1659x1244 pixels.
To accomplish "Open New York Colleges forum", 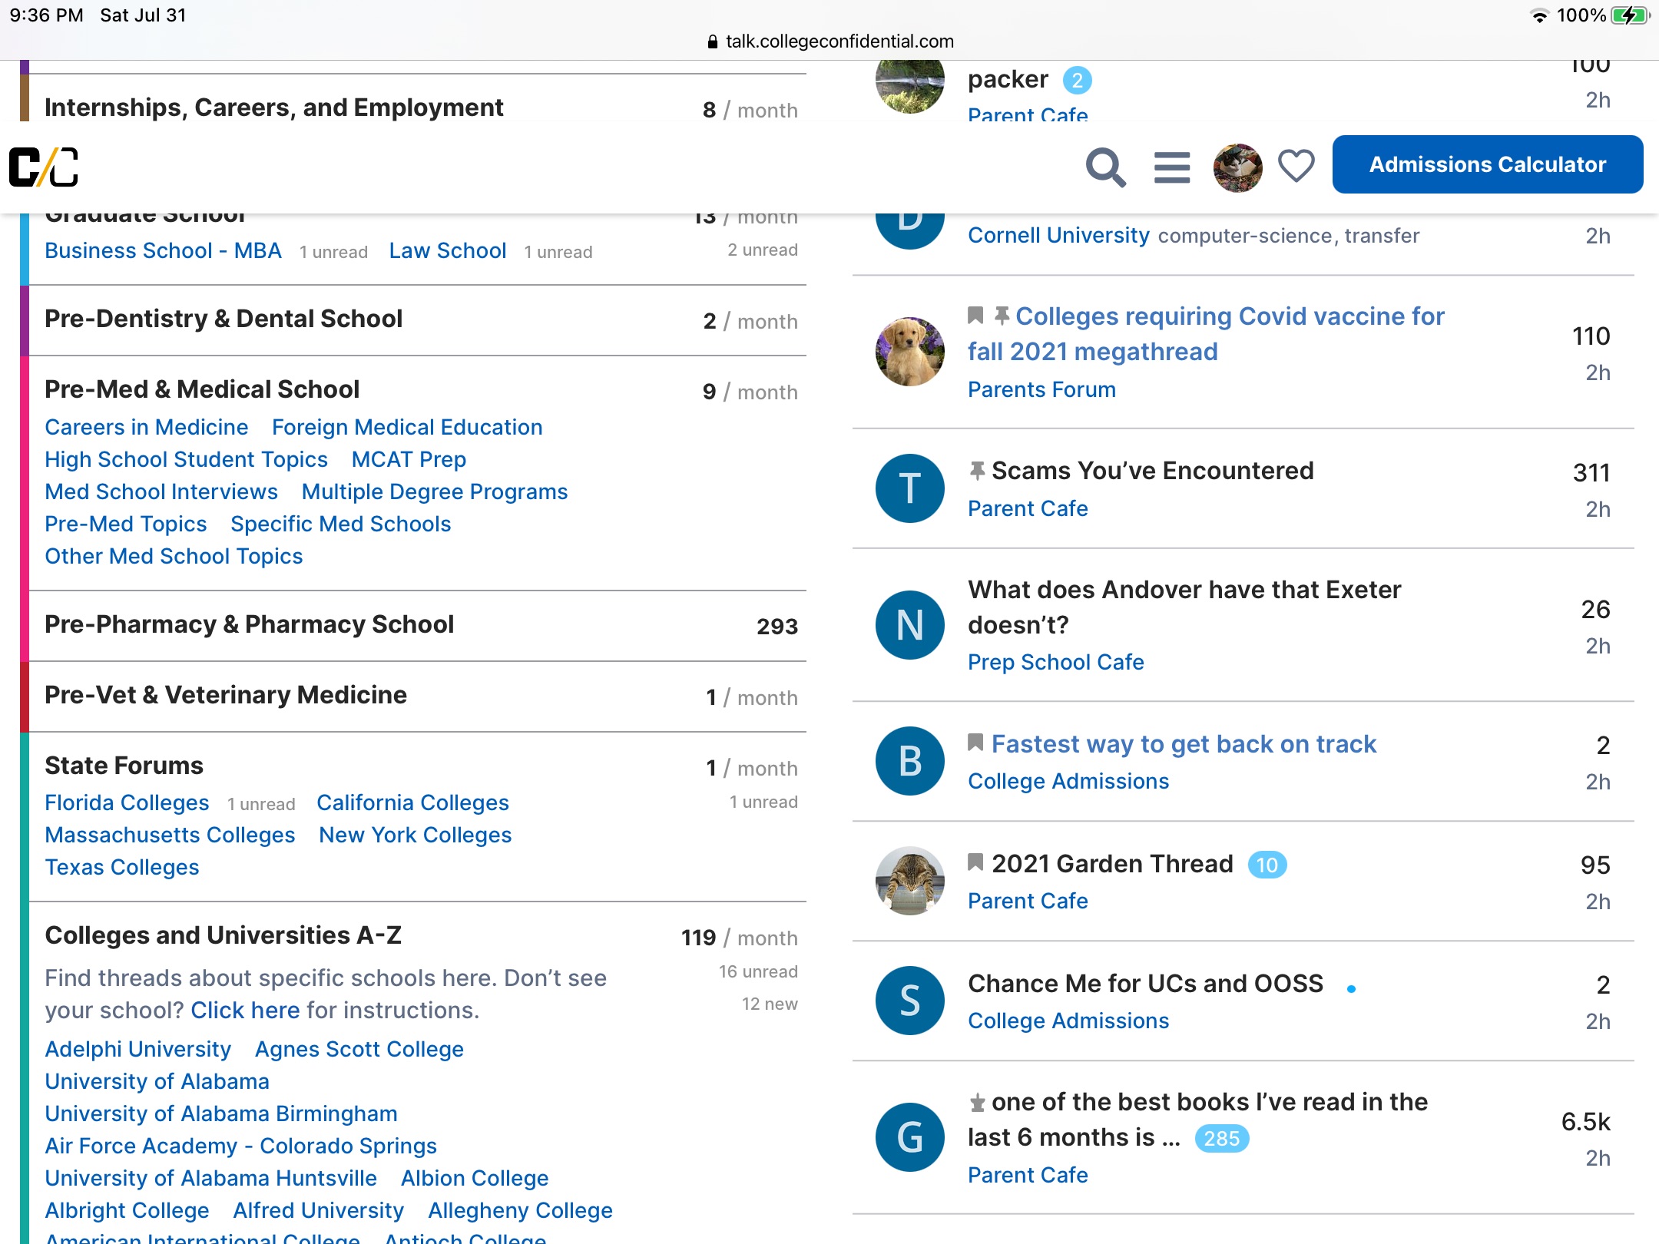I will tap(415, 835).
